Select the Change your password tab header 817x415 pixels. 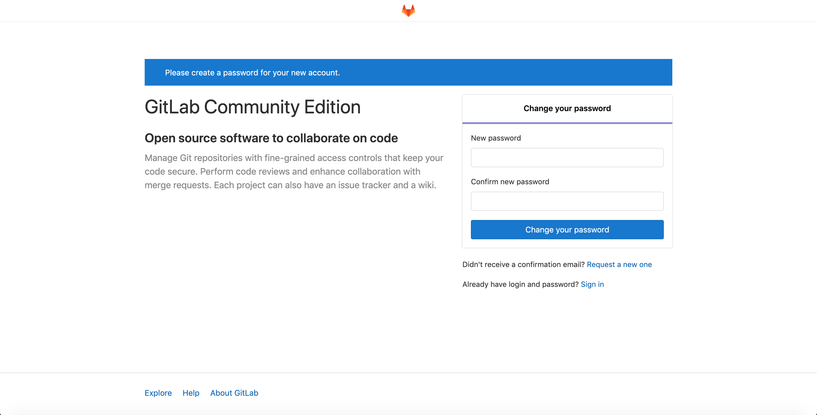567,108
